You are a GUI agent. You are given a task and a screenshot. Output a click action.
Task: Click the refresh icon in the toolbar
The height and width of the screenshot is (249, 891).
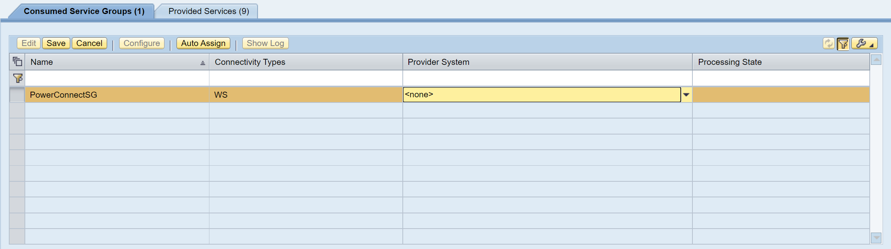828,43
